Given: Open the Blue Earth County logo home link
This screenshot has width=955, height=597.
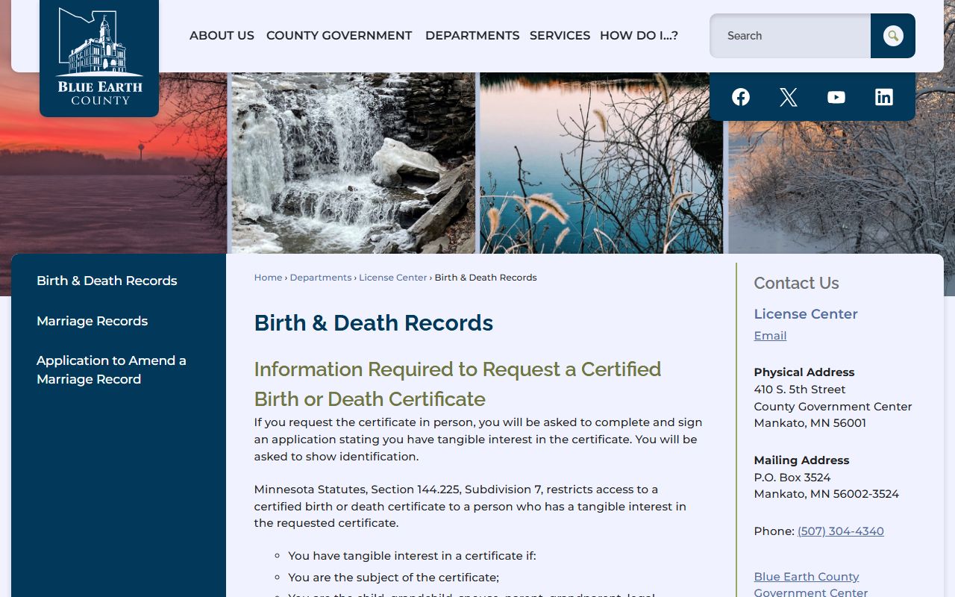Looking at the screenshot, I should pos(99,57).
